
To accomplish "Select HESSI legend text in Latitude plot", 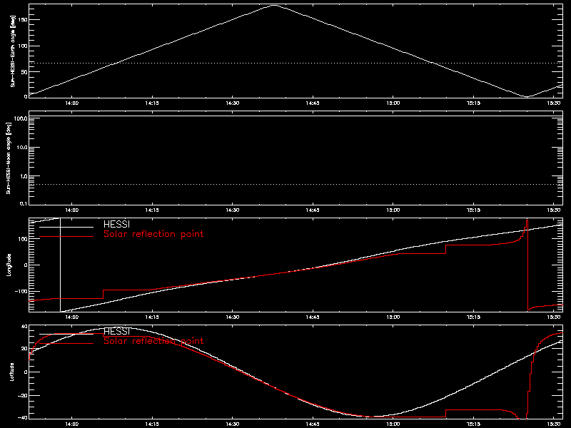I will coord(116,331).
